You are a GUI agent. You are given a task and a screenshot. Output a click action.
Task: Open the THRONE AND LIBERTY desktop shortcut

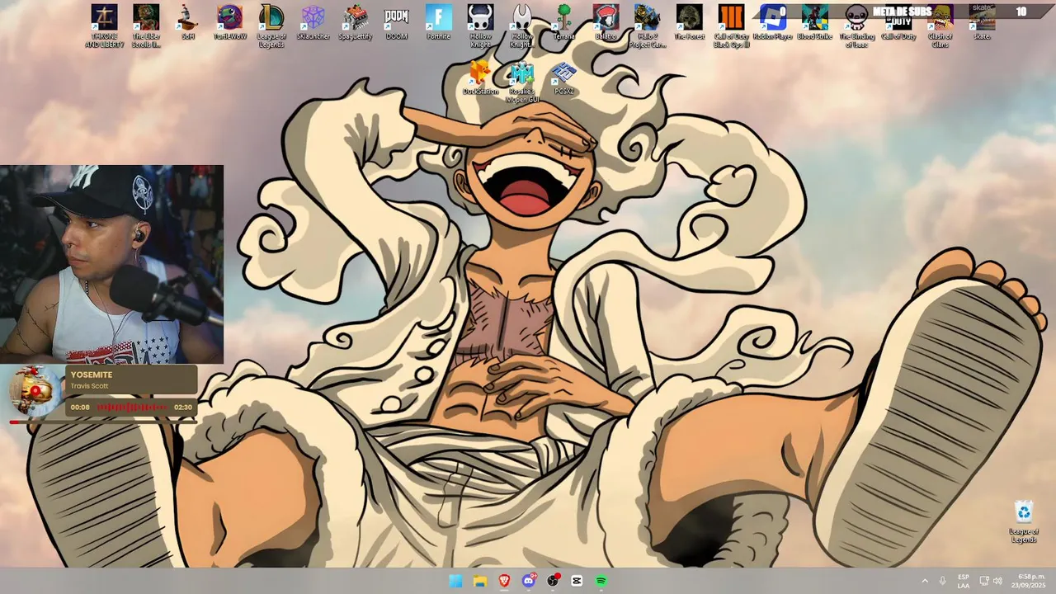coord(104,26)
